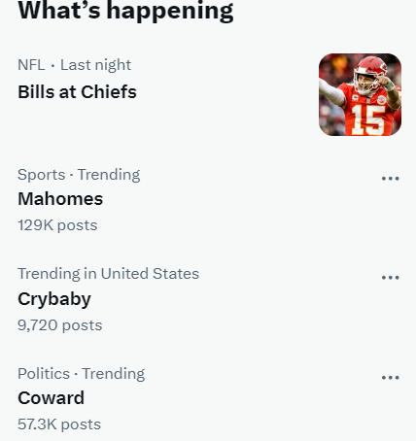The height and width of the screenshot is (441, 416).
Task: Select the Trending in United States label
Action: pos(108,274)
